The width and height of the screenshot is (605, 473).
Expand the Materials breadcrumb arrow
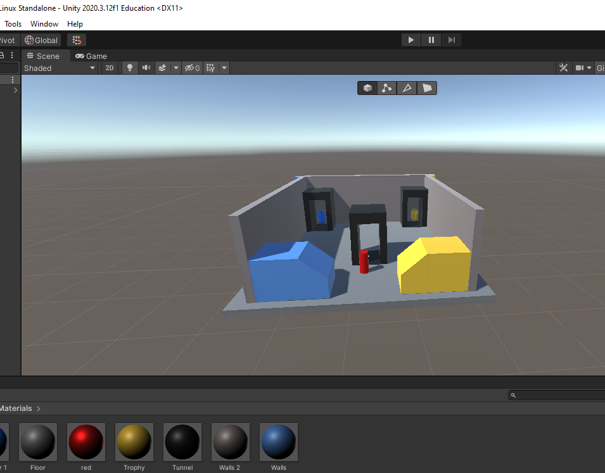click(x=38, y=408)
